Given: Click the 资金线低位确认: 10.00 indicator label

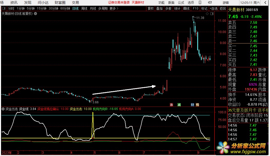Looking at the screenshot, I should click(x=53, y=109).
